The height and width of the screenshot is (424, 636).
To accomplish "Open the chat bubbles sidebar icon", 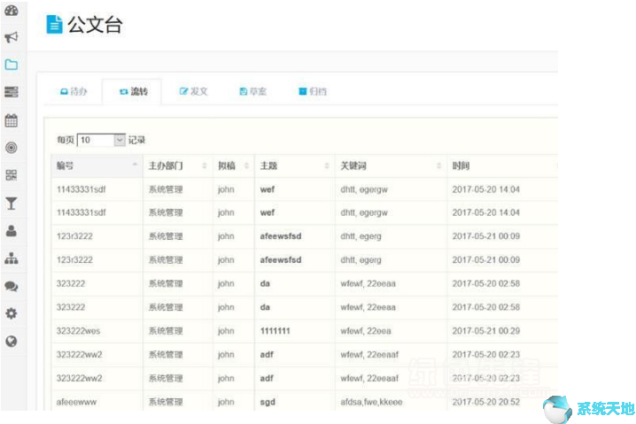I will coord(12,287).
